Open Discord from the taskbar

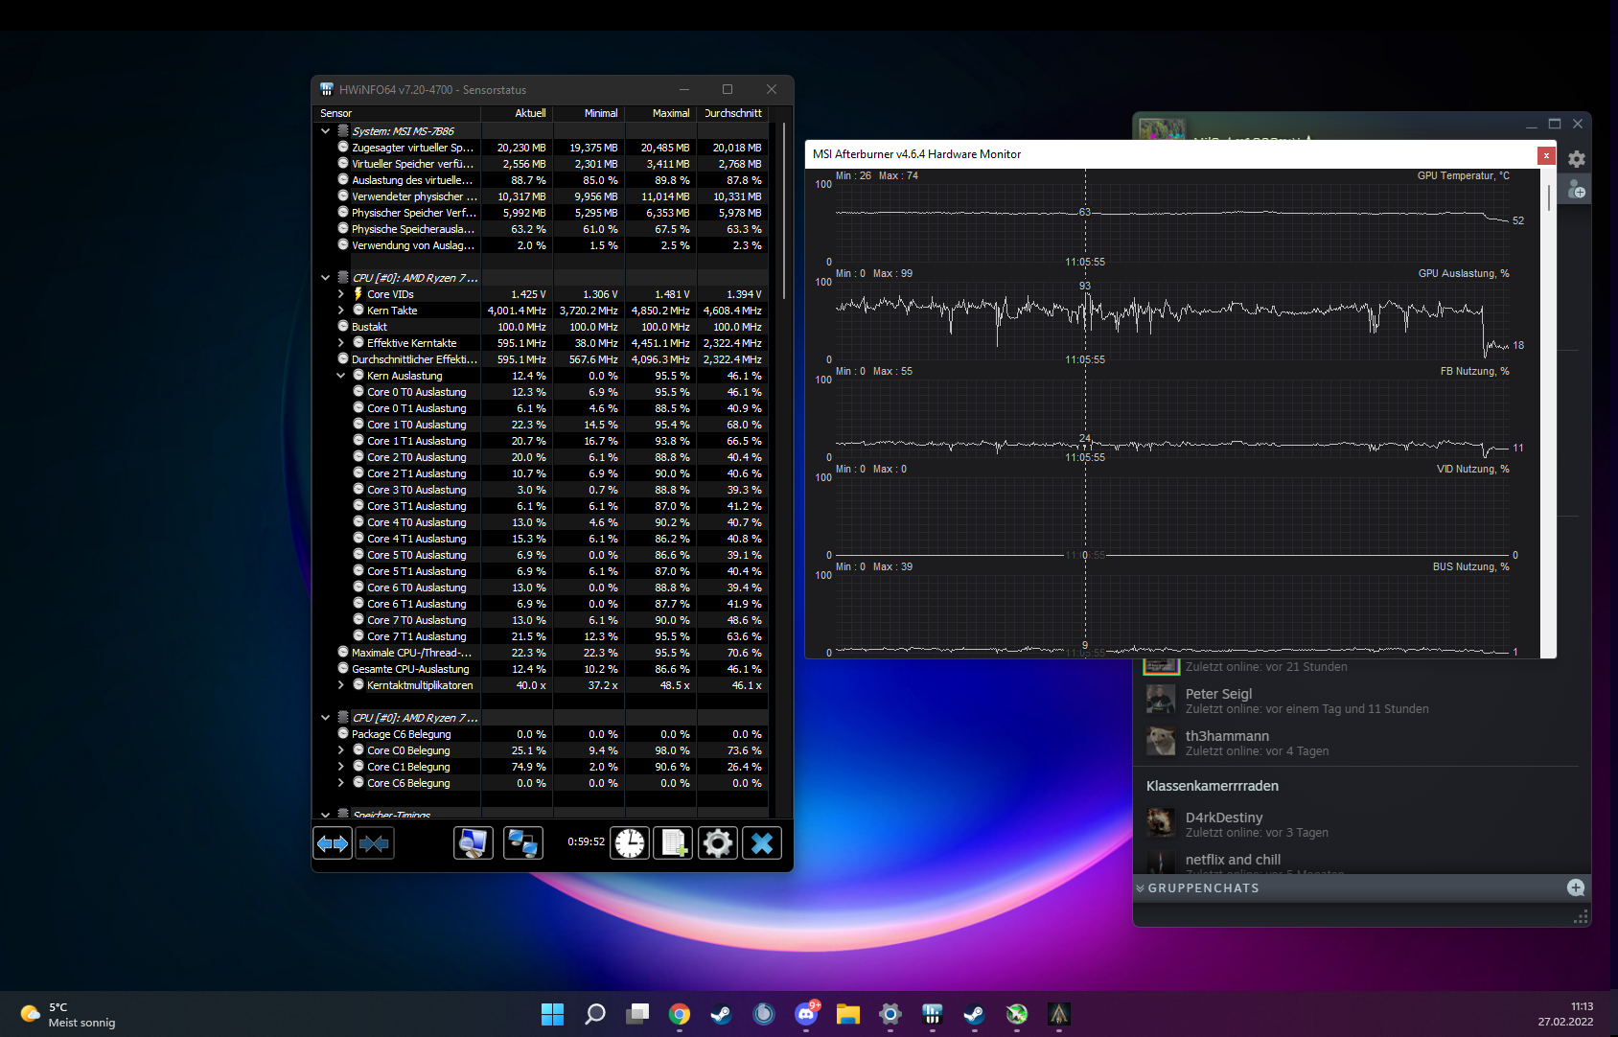click(x=806, y=1014)
